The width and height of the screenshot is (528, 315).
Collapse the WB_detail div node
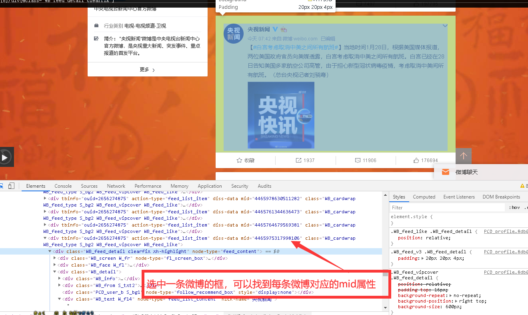coord(55,272)
